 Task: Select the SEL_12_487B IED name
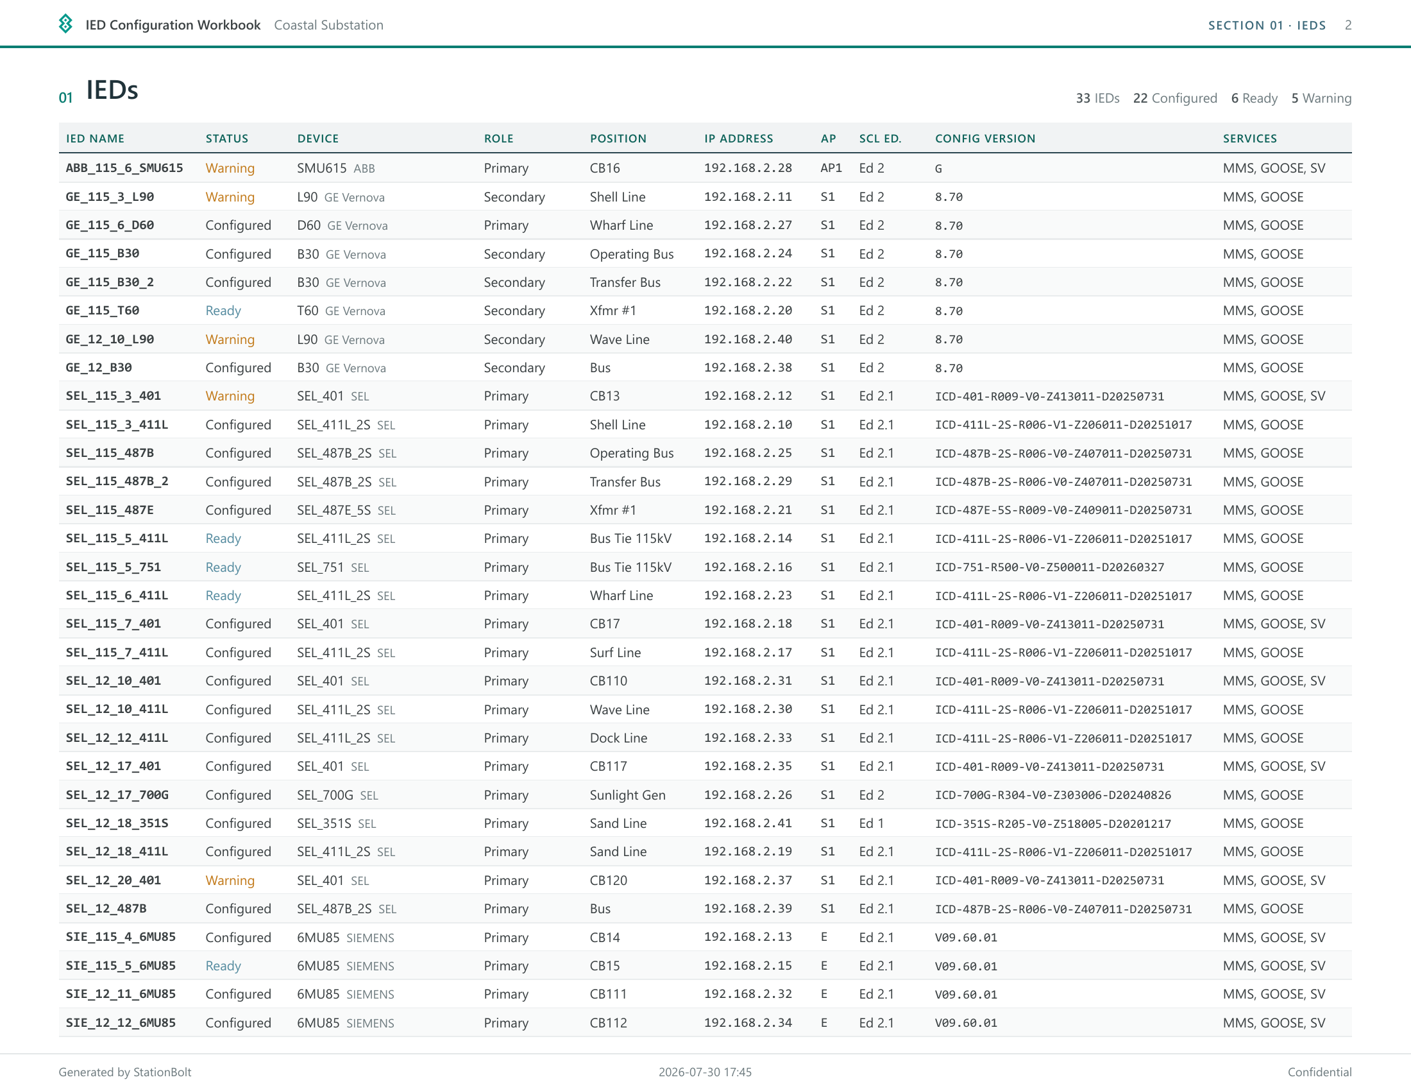coord(106,908)
